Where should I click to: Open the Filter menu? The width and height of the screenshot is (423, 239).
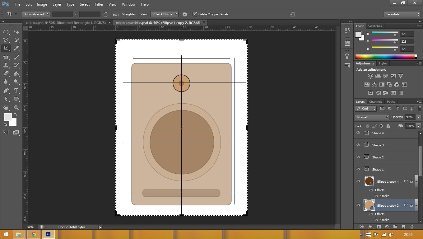(99, 4)
